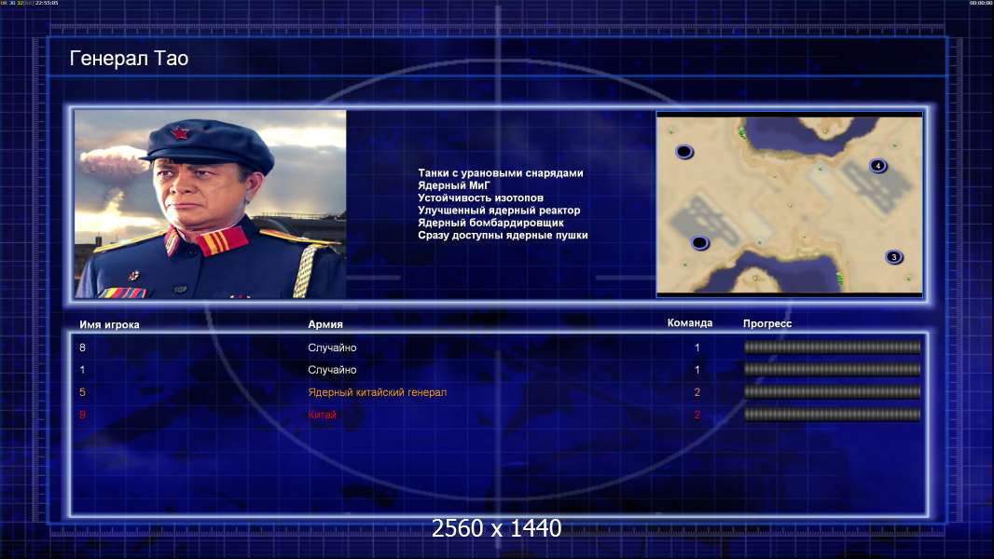Click the 'Команда' column header
This screenshot has width=994, height=559.
pos(690,323)
